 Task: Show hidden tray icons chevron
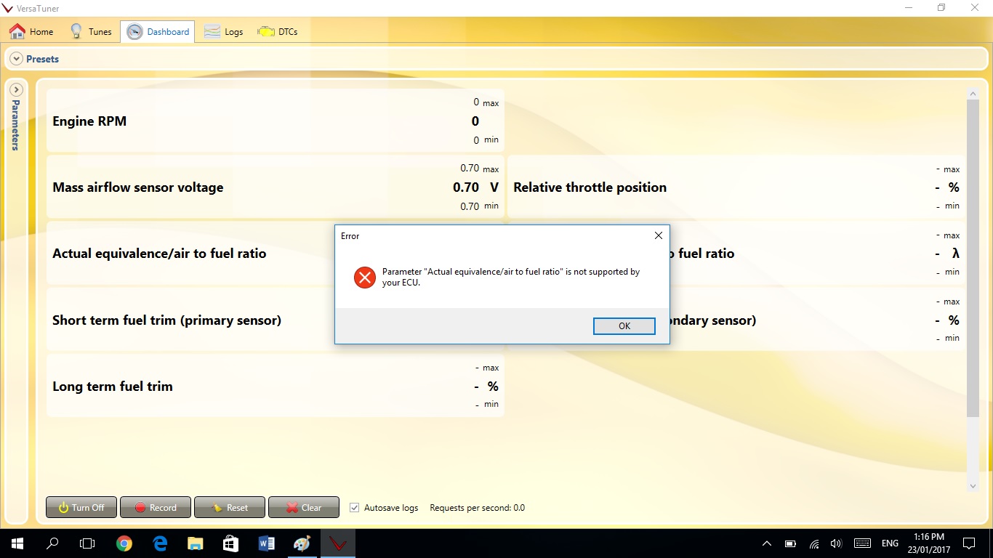(x=766, y=543)
